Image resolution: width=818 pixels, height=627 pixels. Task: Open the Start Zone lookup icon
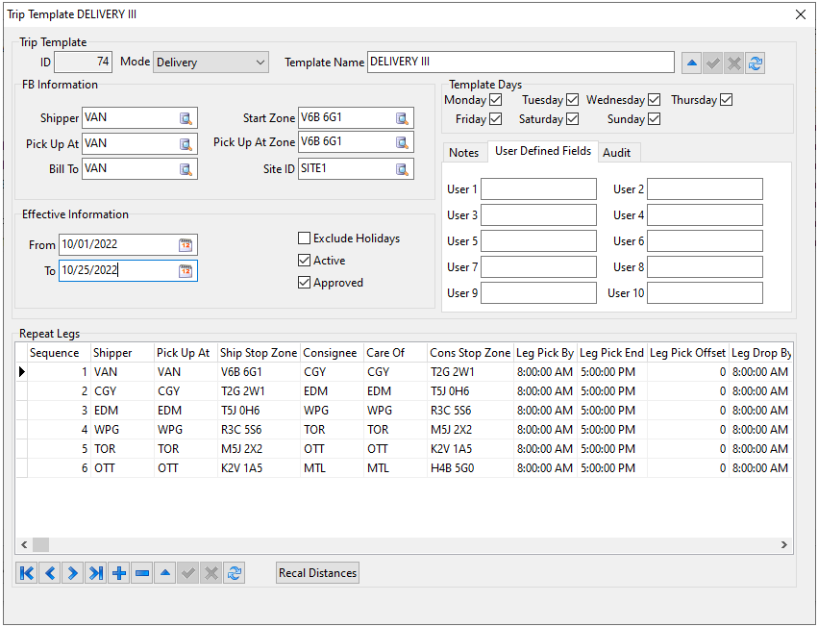pos(402,118)
